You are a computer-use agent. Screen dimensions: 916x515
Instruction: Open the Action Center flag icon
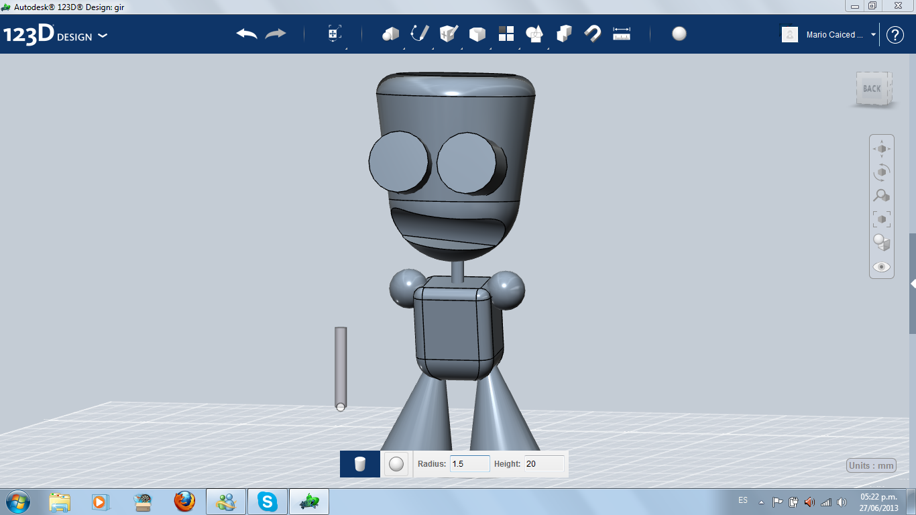[x=778, y=502]
